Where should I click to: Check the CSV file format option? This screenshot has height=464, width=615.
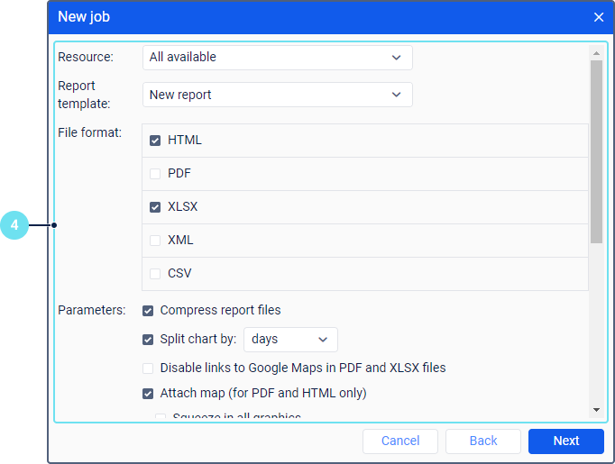pyautogui.click(x=155, y=274)
